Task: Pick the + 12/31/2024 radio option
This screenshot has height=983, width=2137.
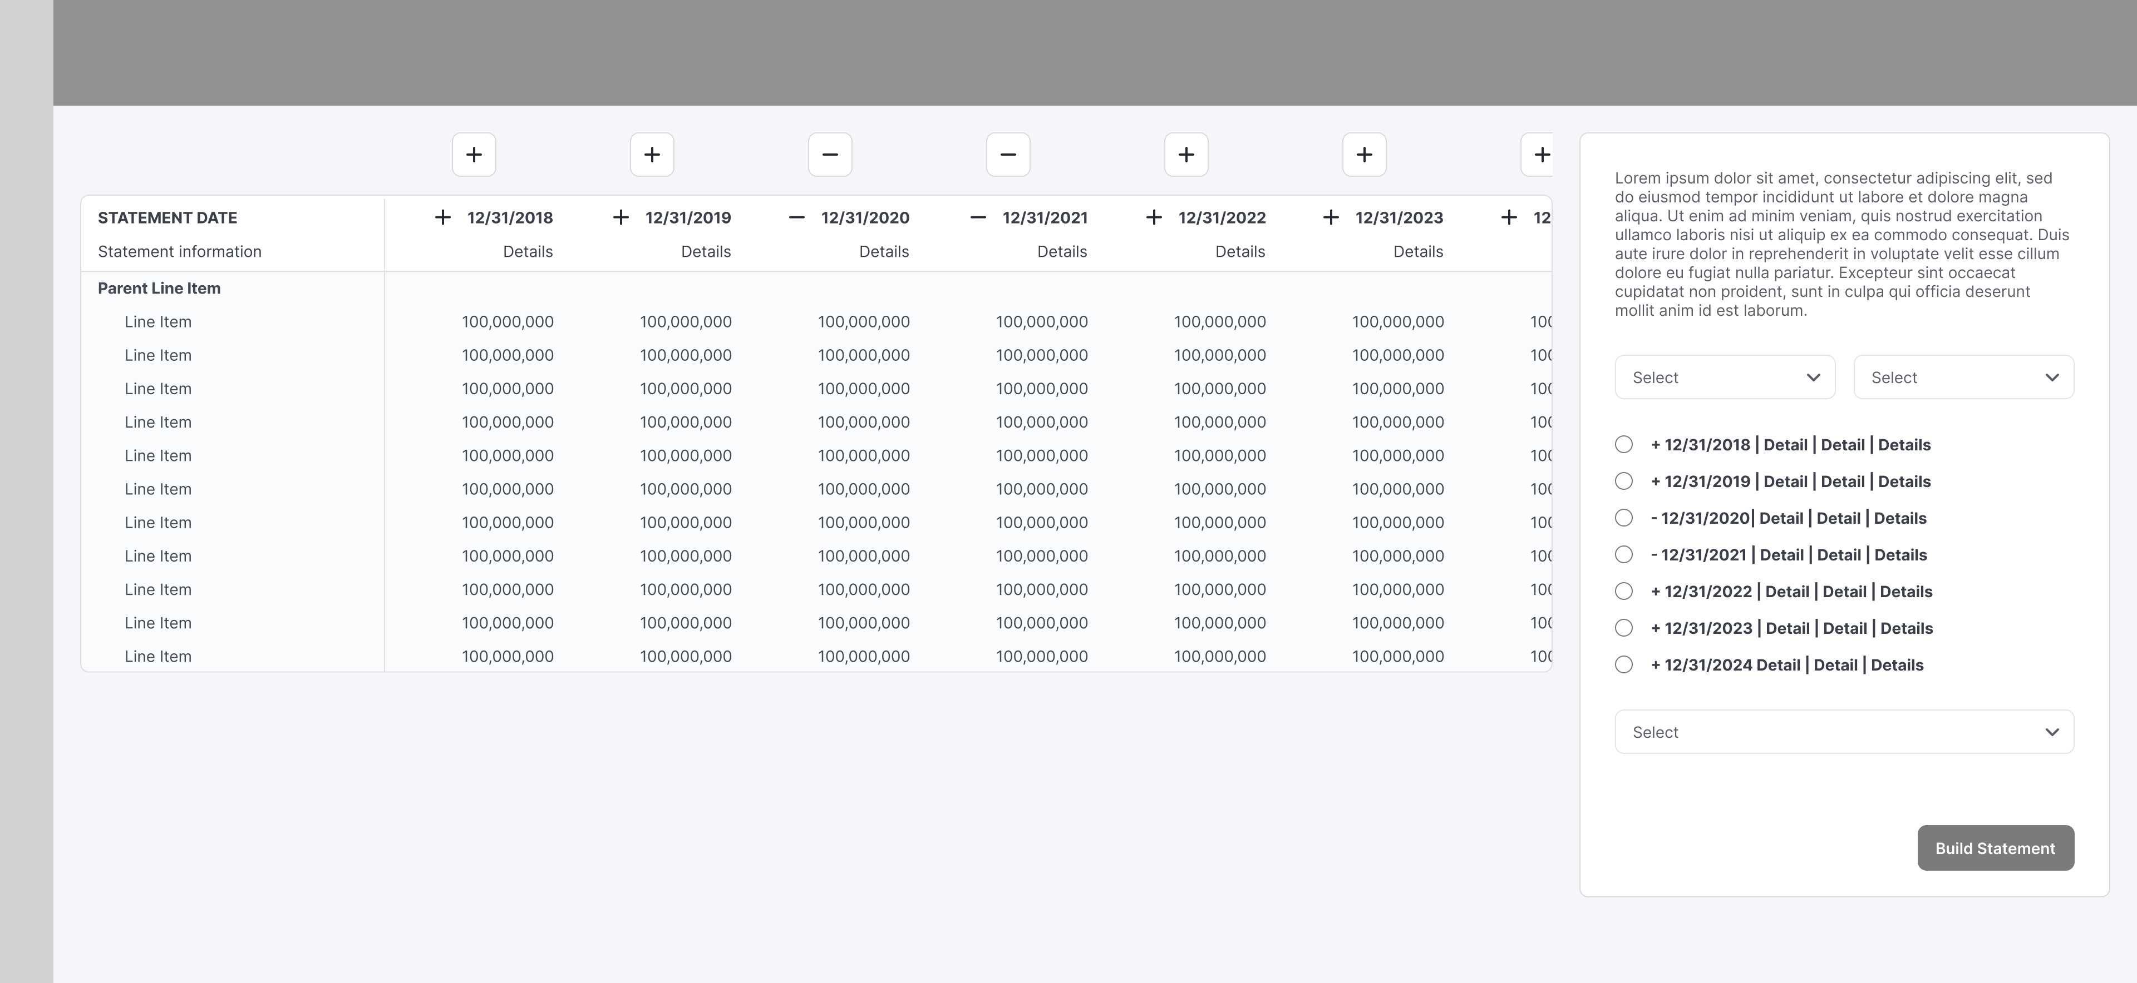Action: click(1623, 665)
